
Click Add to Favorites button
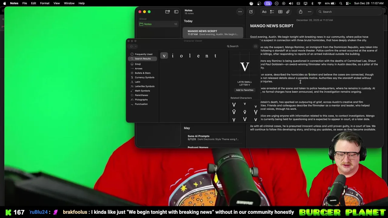coord(245,90)
